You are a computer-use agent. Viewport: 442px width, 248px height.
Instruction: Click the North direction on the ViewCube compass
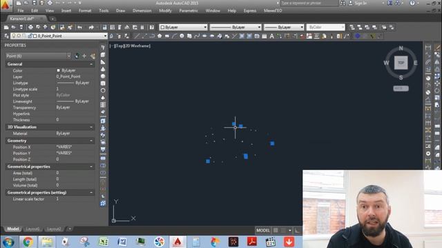401,48
